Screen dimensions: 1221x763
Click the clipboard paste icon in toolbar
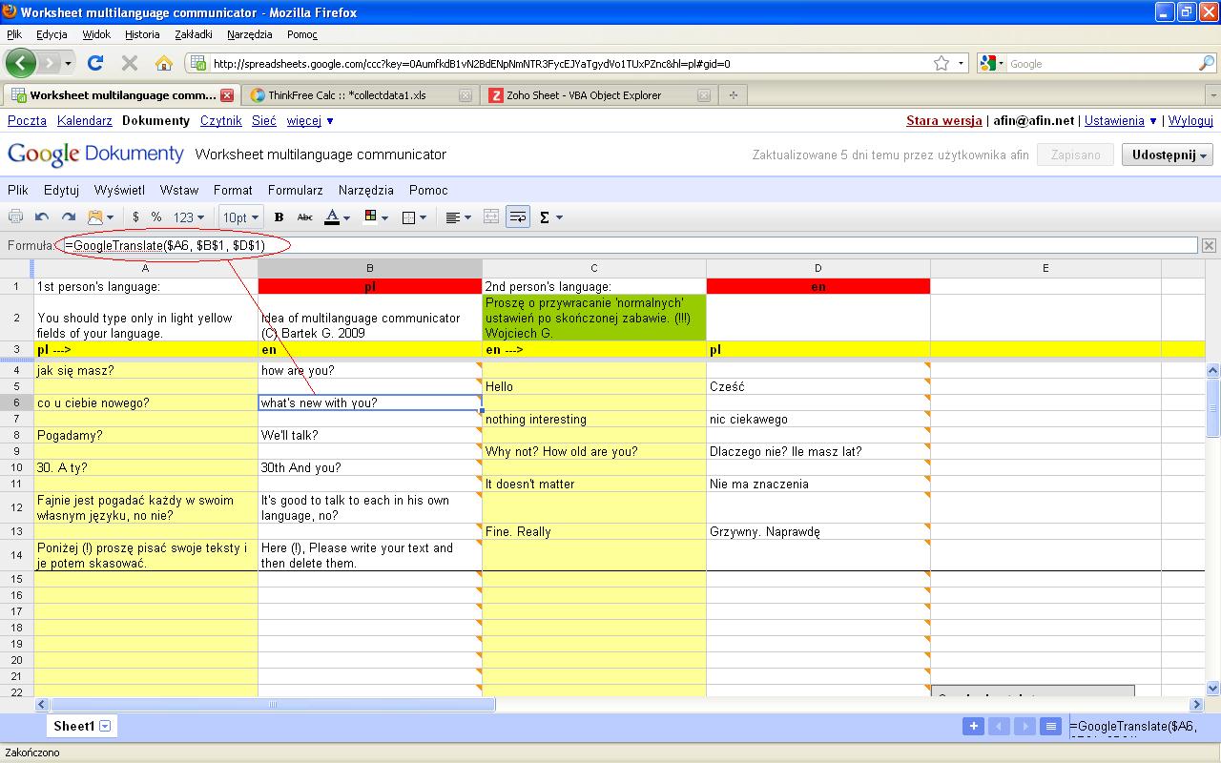100,217
